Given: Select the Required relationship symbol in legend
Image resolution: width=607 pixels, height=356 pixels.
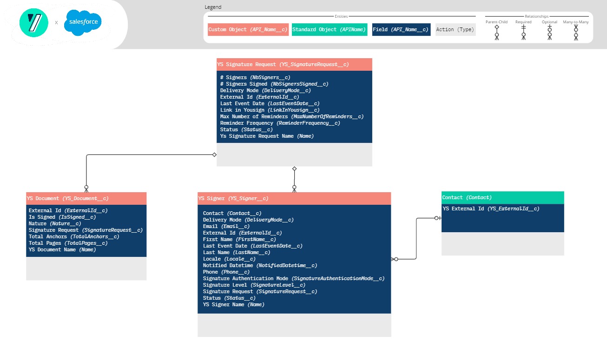Looking at the screenshot, I should (x=523, y=33).
